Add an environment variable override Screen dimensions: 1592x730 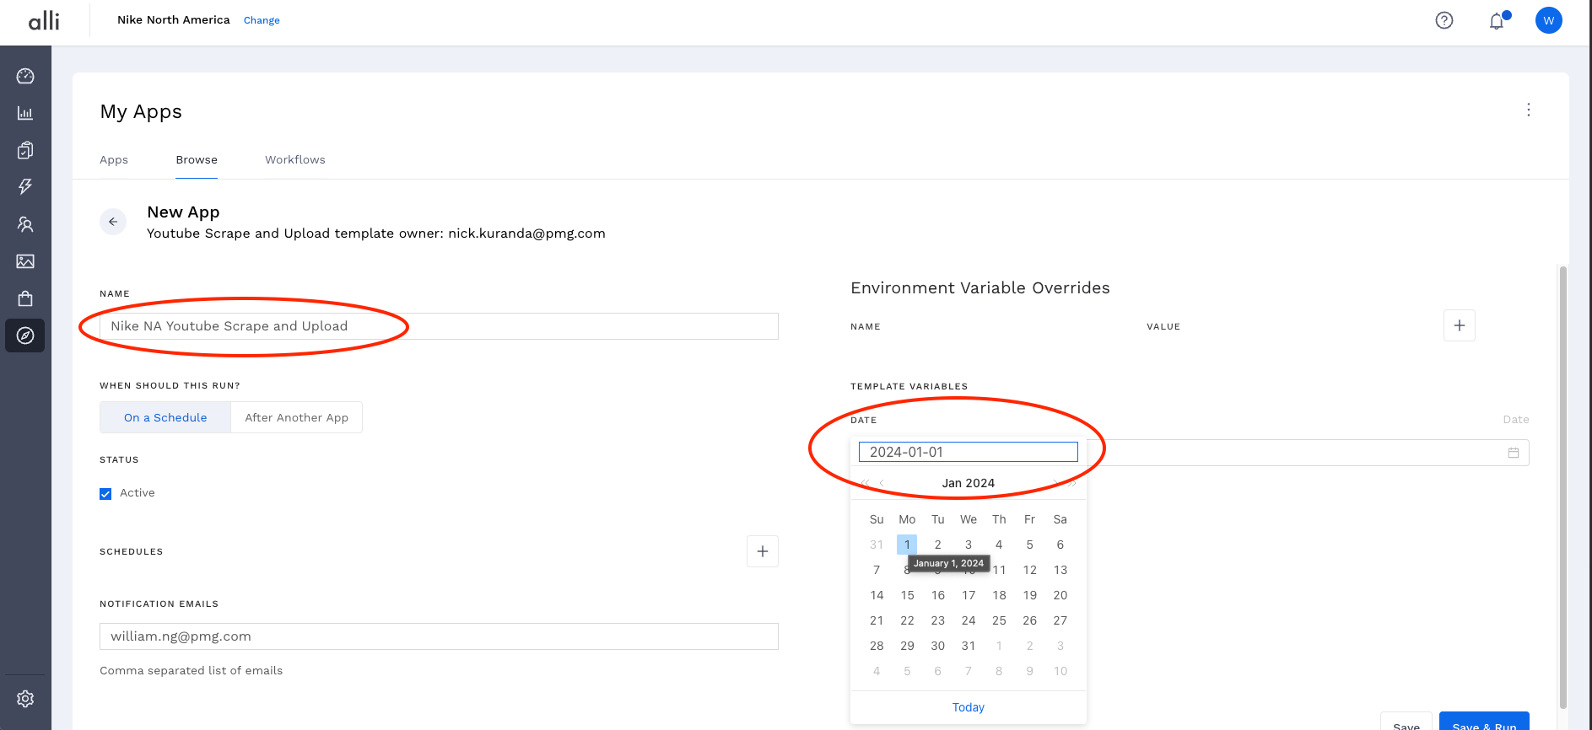pyautogui.click(x=1459, y=325)
